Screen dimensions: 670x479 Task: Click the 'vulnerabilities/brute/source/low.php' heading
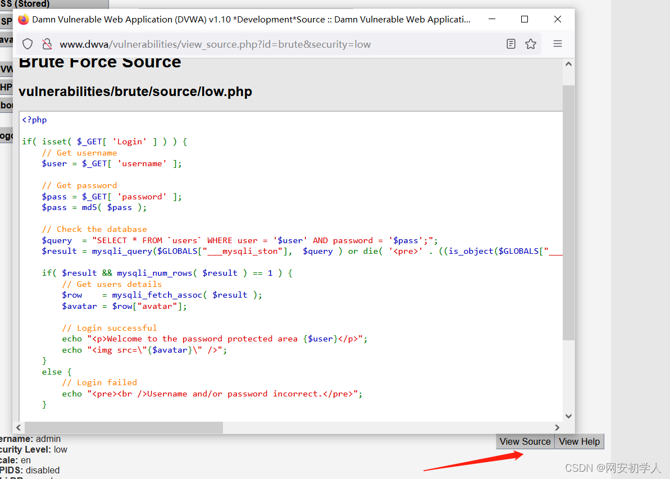pos(135,92)
